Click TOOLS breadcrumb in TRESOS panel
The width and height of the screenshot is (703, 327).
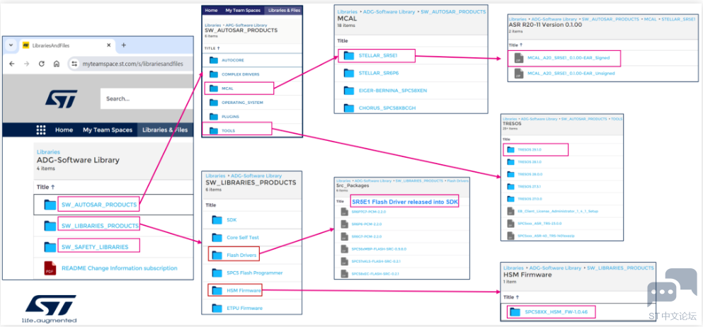pos(616,119)
